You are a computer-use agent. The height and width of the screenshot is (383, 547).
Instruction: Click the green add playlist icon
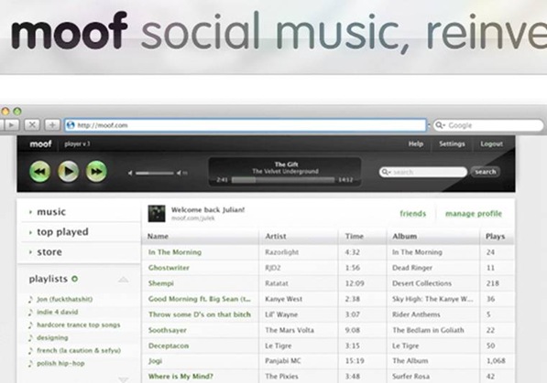tap(74, 279)
